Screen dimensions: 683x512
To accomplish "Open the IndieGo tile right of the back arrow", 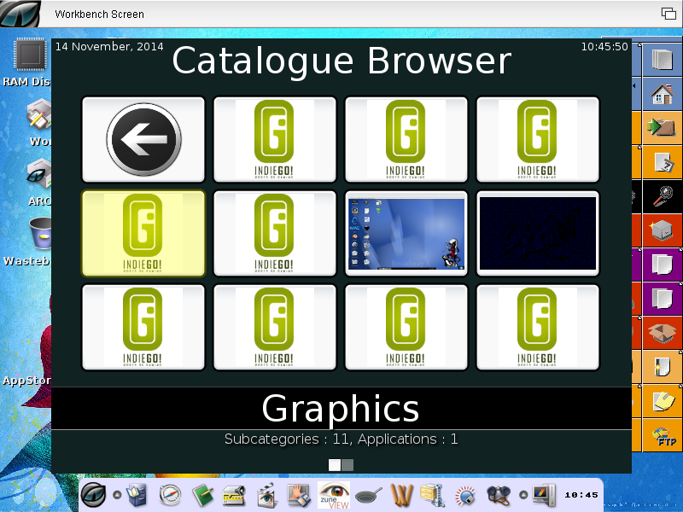I will 275,139.
